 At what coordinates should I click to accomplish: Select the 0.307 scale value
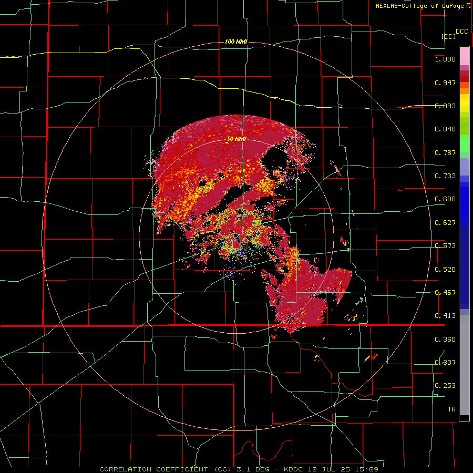(x=445, y=363)
